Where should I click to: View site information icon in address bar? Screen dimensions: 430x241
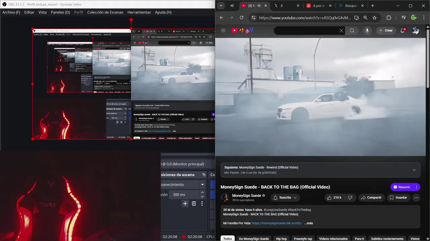(253, 18)
